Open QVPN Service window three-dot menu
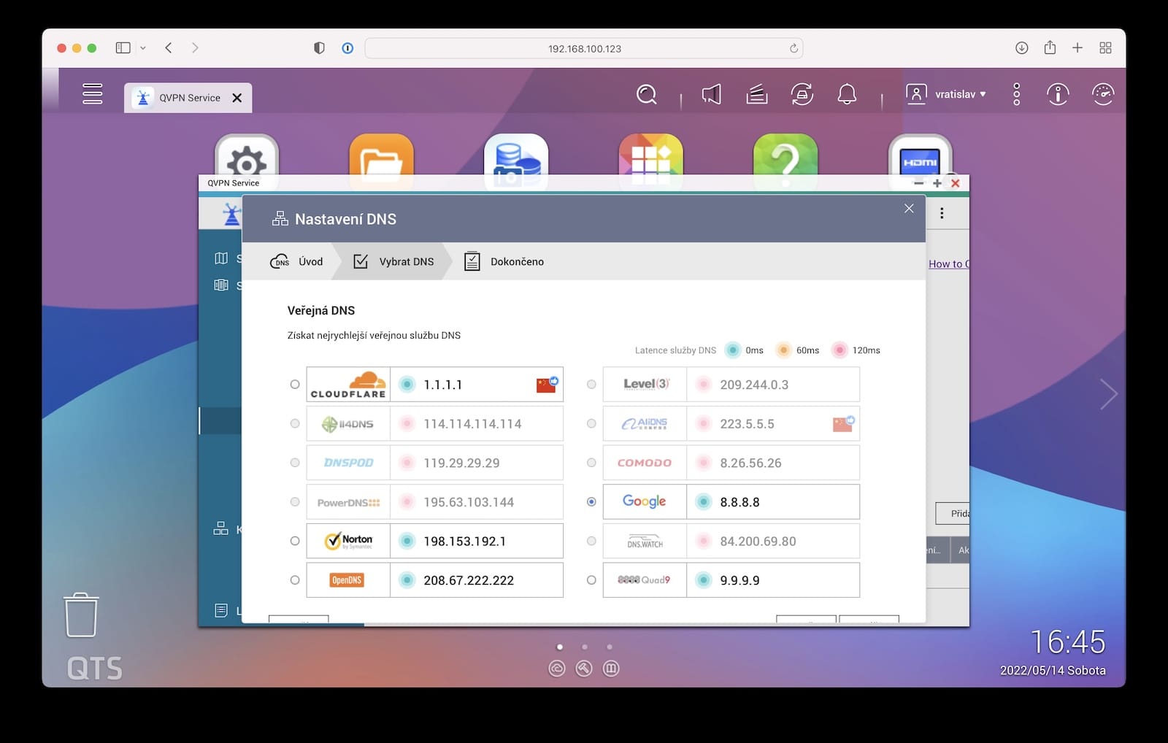 pos(942,213)
